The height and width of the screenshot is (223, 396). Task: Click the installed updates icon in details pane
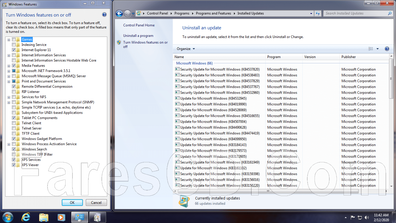point(184,201)
